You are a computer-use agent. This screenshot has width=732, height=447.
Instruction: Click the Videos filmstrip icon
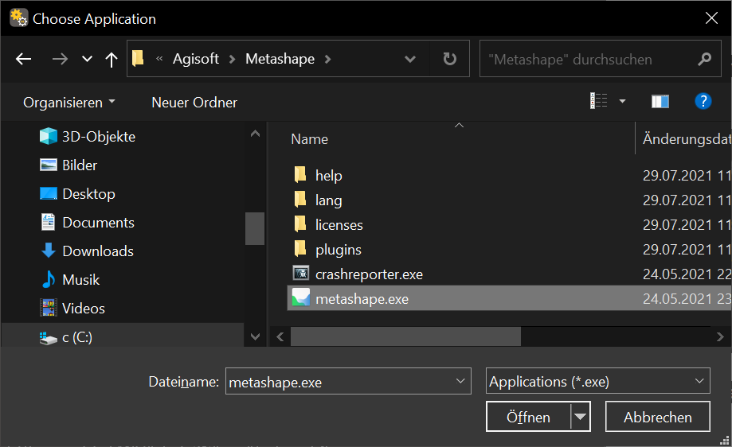49,308
